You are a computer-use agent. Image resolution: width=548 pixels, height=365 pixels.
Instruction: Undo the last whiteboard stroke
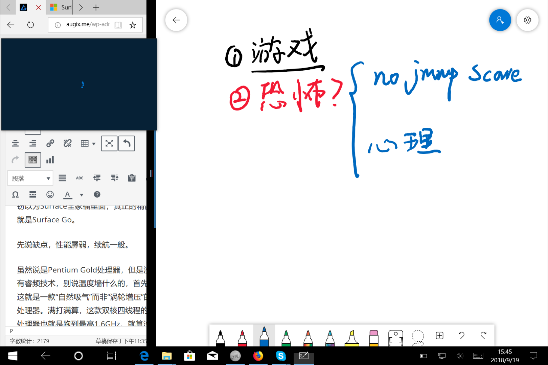[x=461, y=335]
